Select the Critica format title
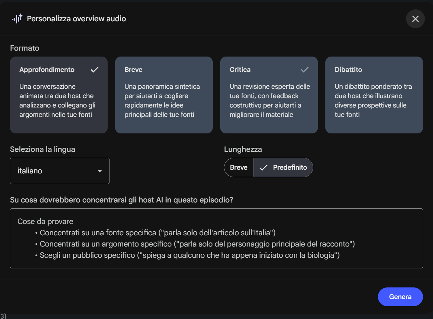Image resolution: width=433 pixels, height=319 pixels. (240, 70)
